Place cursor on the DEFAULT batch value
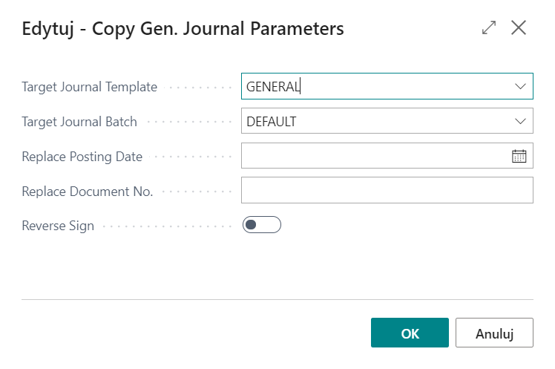 pyautogui.click(x=271, y=122)
